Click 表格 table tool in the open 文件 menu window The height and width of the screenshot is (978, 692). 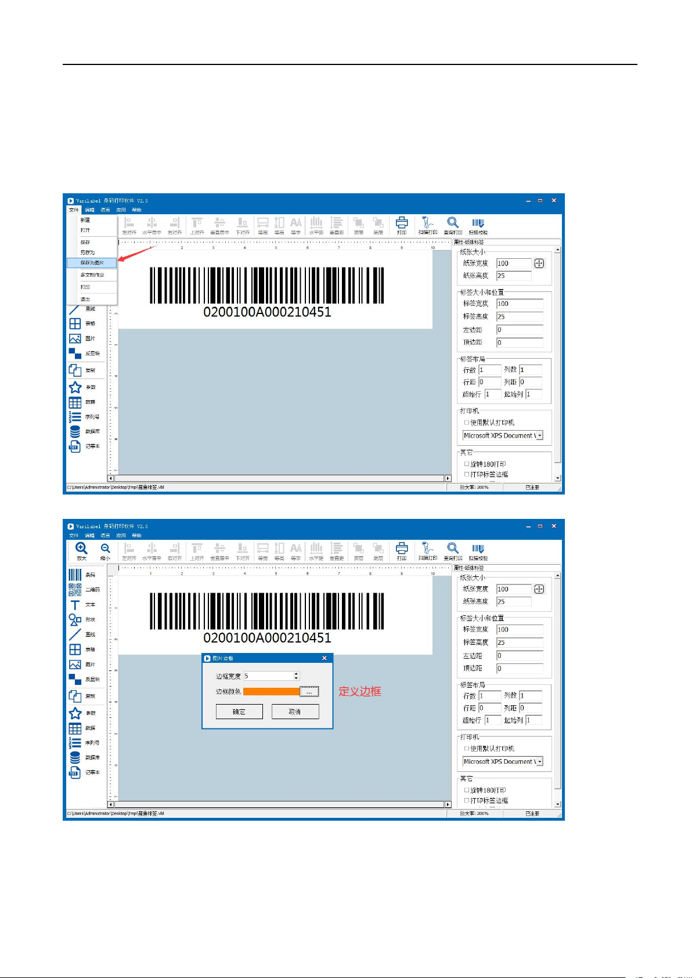[75, 323]
